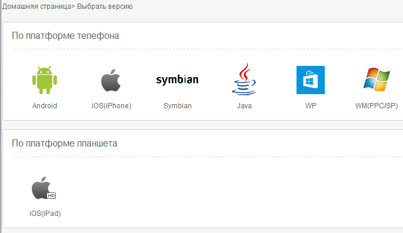Select the Java text label

[x=244, y=106]
